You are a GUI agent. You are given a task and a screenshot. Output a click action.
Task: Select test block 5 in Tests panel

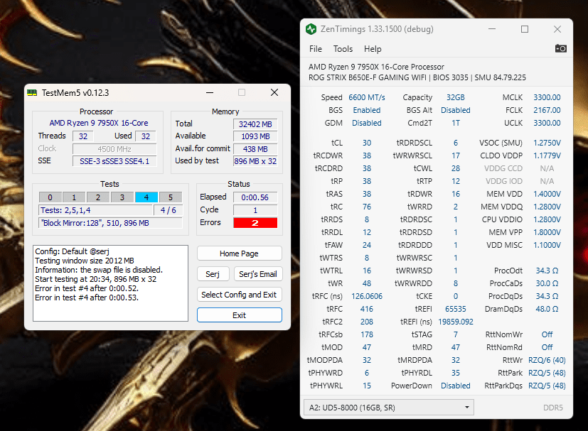(x=170, y=197)
